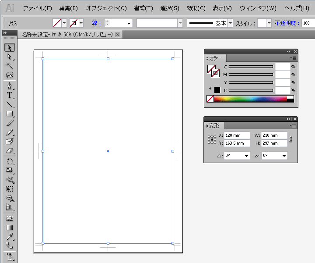Pick a color from the CMYK spectrum bar
This screenshot has width=315, height=263.
[249, 99]
